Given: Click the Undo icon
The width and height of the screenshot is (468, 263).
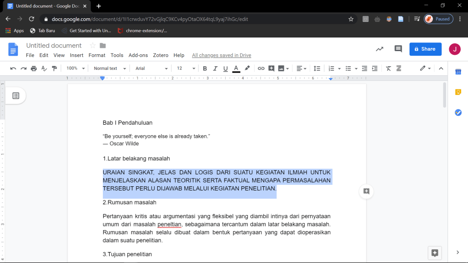Looking at the screenshot, I should (13, 68).
